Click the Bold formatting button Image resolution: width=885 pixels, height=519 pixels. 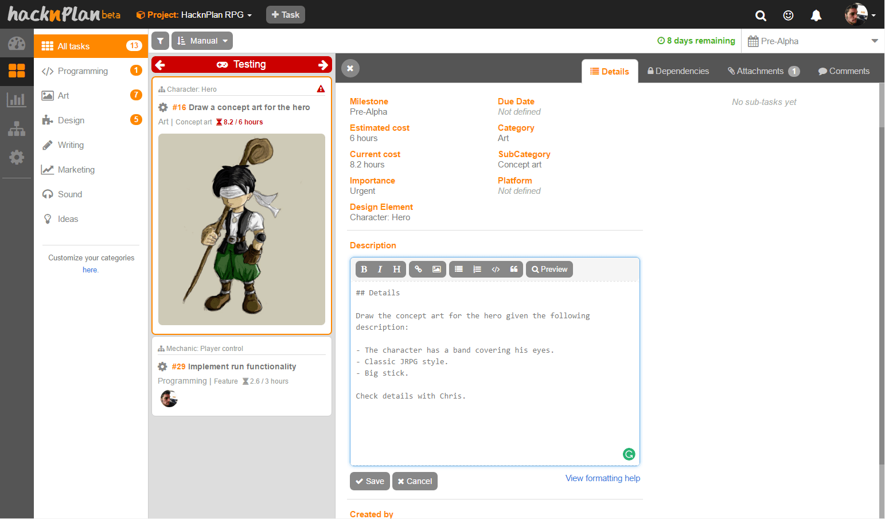364,269
